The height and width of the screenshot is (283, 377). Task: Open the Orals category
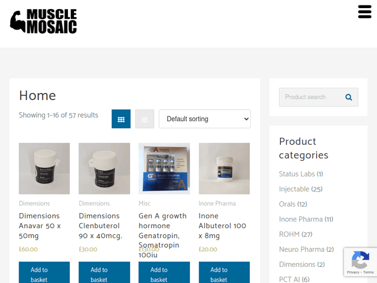(x=288, y=204)
